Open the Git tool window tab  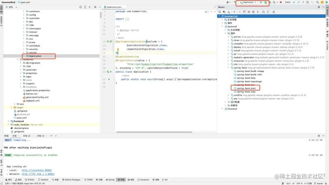click(x=165, y=180)
